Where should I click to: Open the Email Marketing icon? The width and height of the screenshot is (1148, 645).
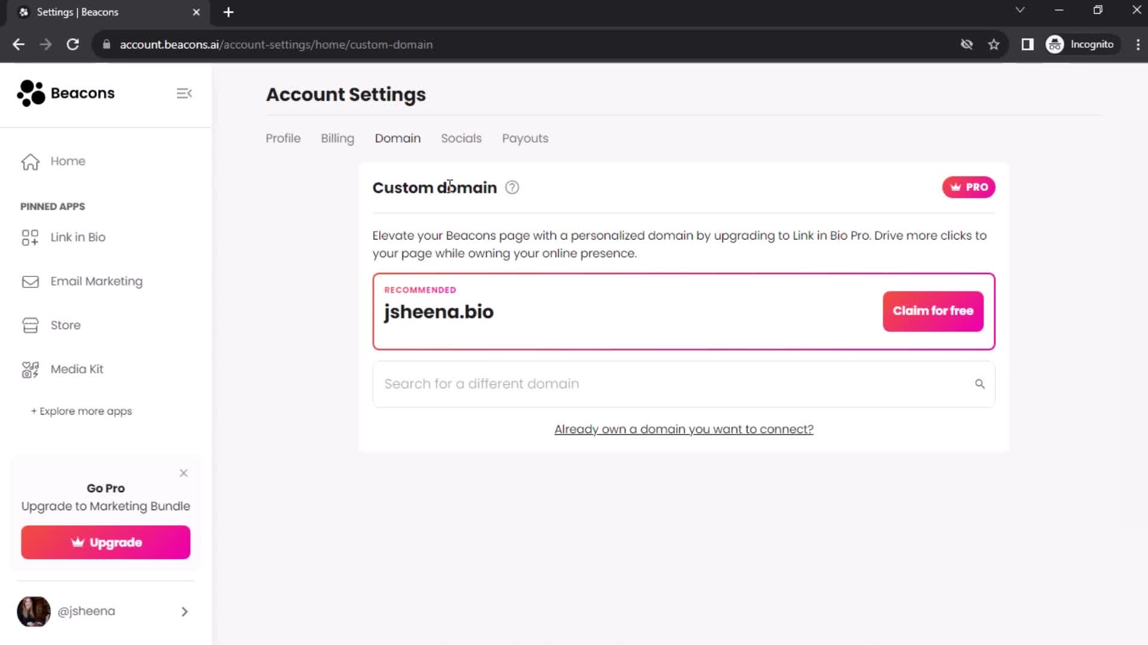[x=29, y=281]
